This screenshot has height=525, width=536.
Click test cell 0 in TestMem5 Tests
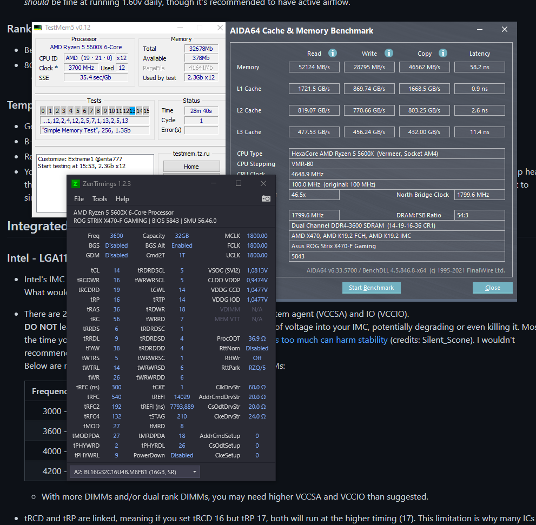click(43, 111)
